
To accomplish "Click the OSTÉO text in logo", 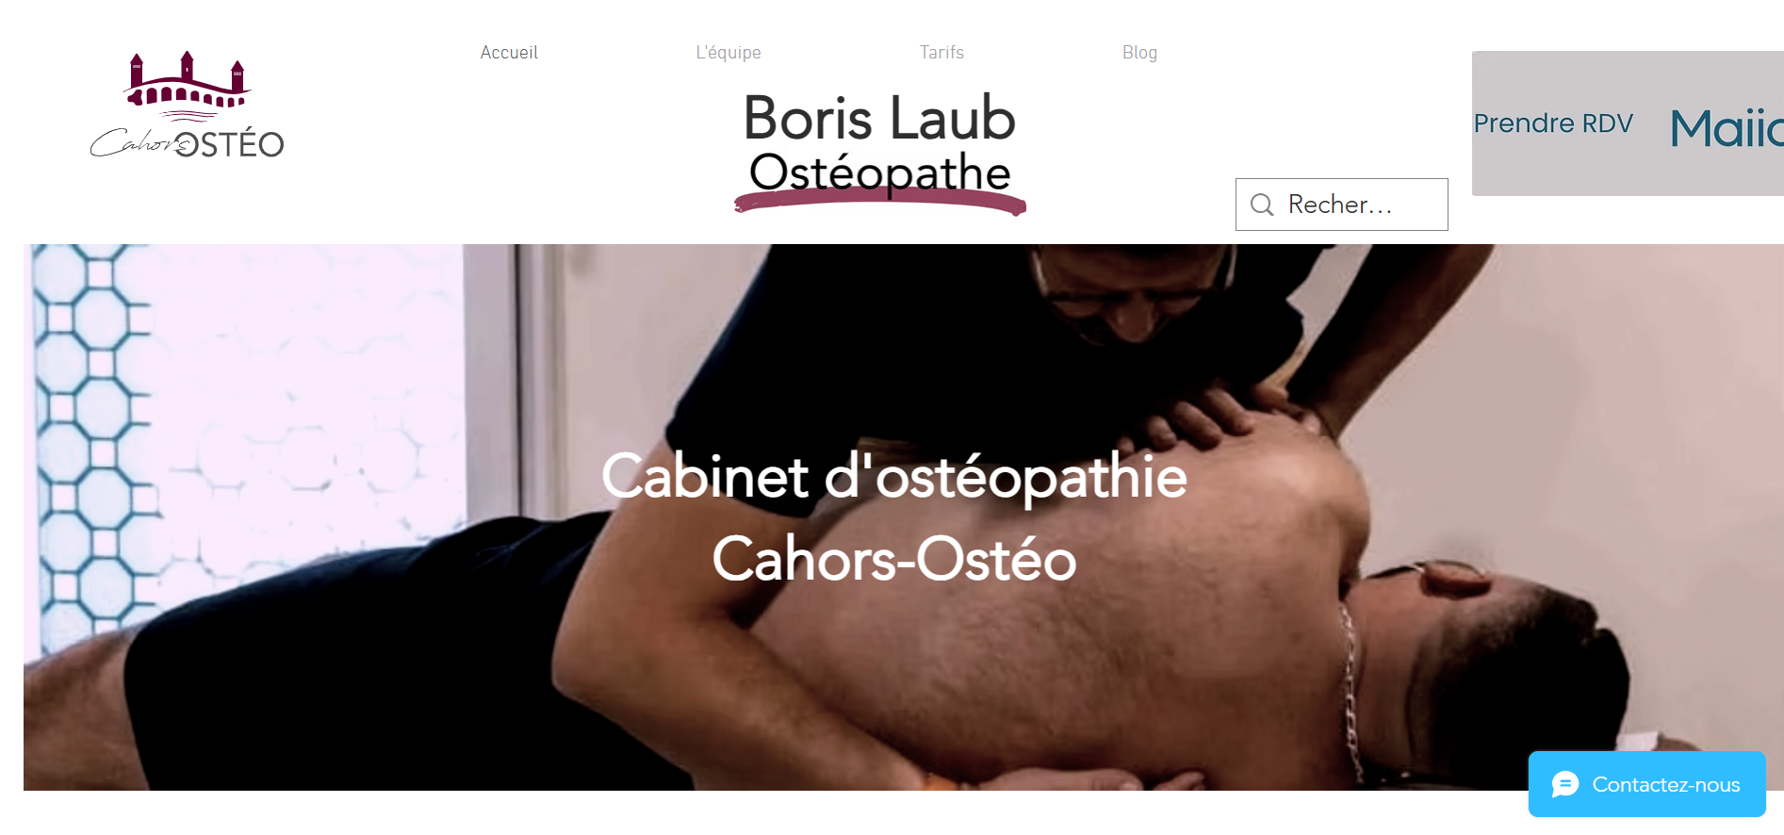I will [230, 144].
